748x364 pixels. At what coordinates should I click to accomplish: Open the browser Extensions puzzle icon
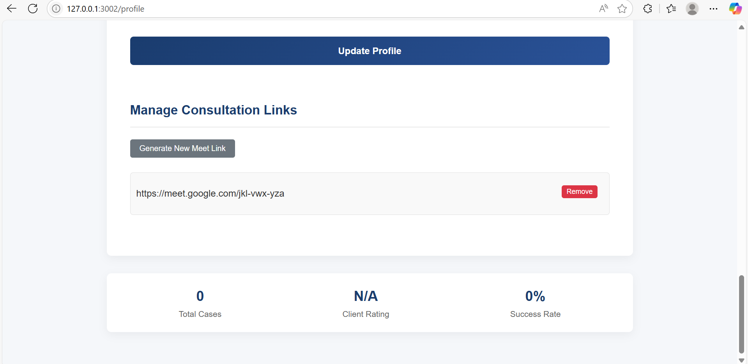coord(647,9)
